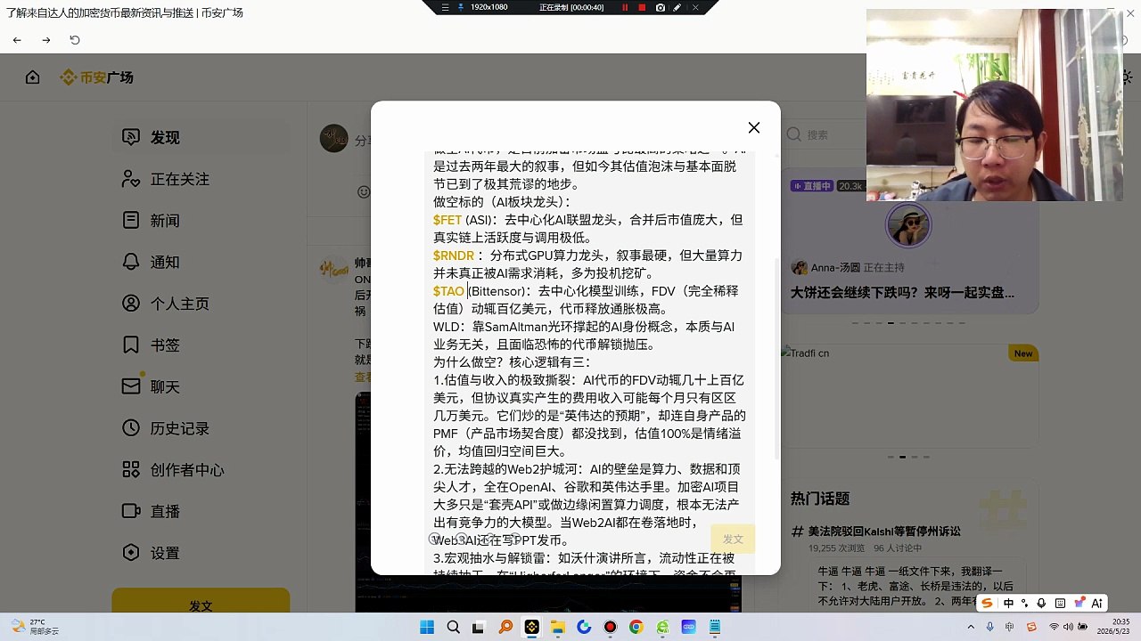Reload the page with the refresh icon
Image resolution: width=1141 pixels, height=641 pixels.
click(x=75, y=40)
